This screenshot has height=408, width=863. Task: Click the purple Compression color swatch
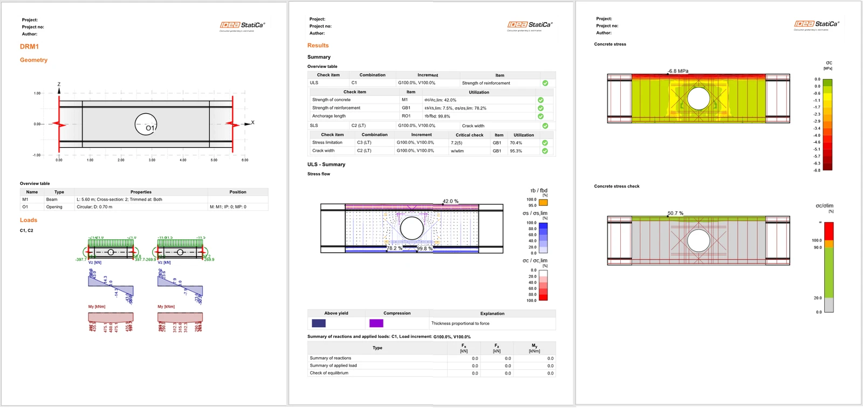click(x=376, y=323)
